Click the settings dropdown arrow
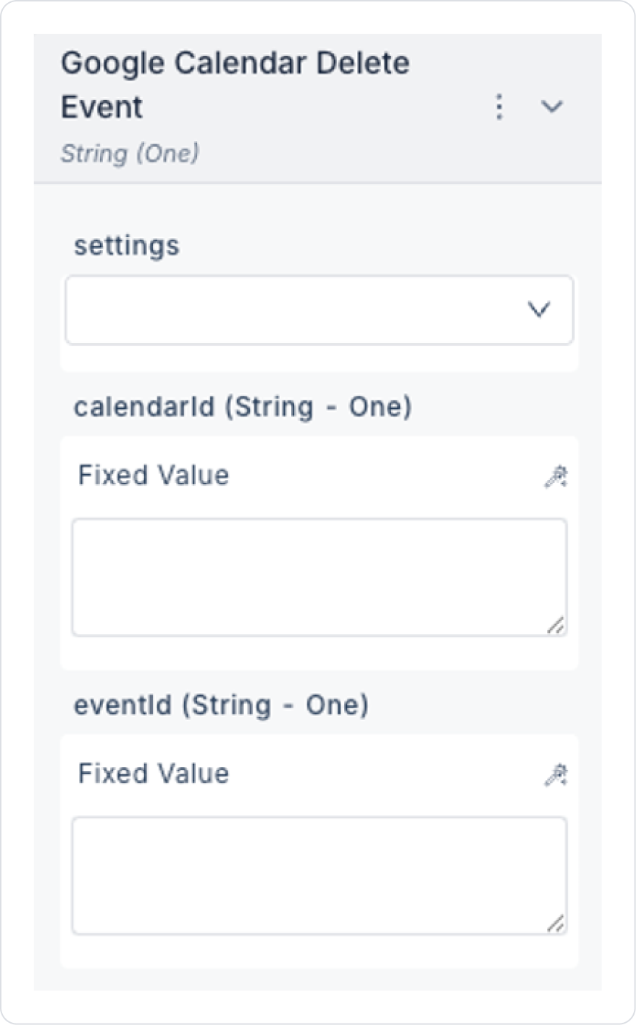The height and width of the screenshot is (1025, 636). tap(538, 310)
